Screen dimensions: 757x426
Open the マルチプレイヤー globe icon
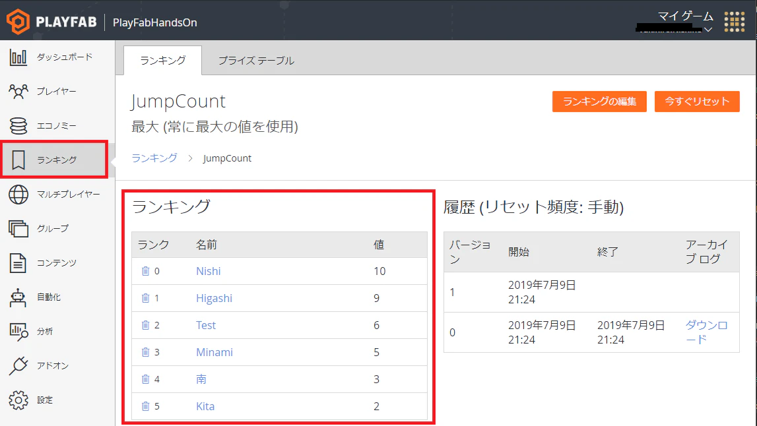point(18,195)
